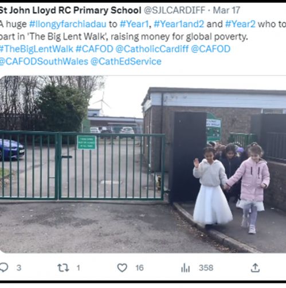Click the 358 views count
Screen dimensions: 286x288
coord(206,268)
